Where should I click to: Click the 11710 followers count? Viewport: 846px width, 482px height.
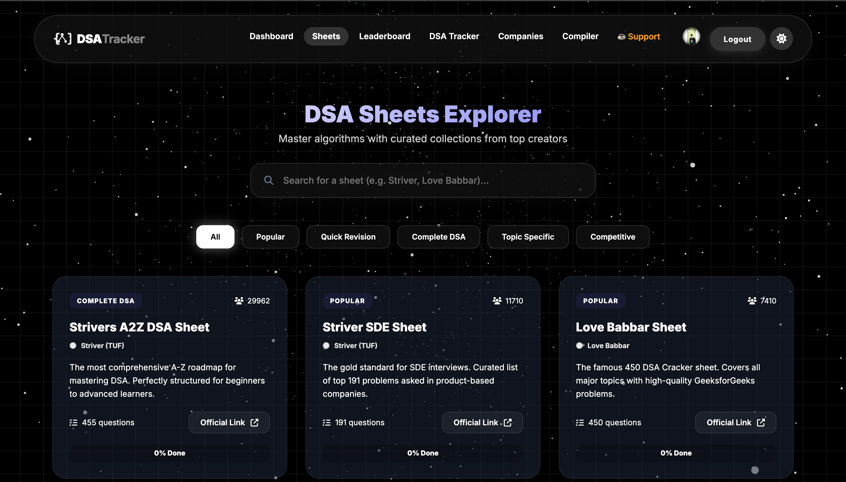pyautogui.click(x=514, y=301)
